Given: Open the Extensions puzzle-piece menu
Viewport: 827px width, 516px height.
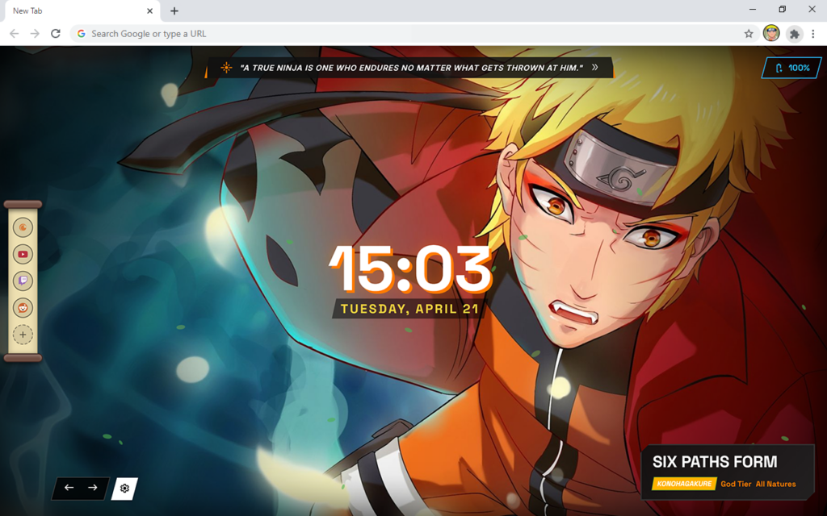Looking at the screenshot, I should pos(795,34).
